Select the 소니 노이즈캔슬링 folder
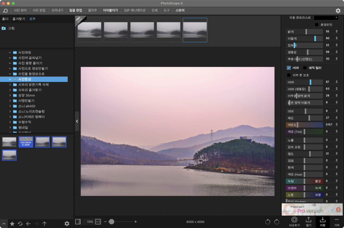344x228 pixels. point(31,112)
